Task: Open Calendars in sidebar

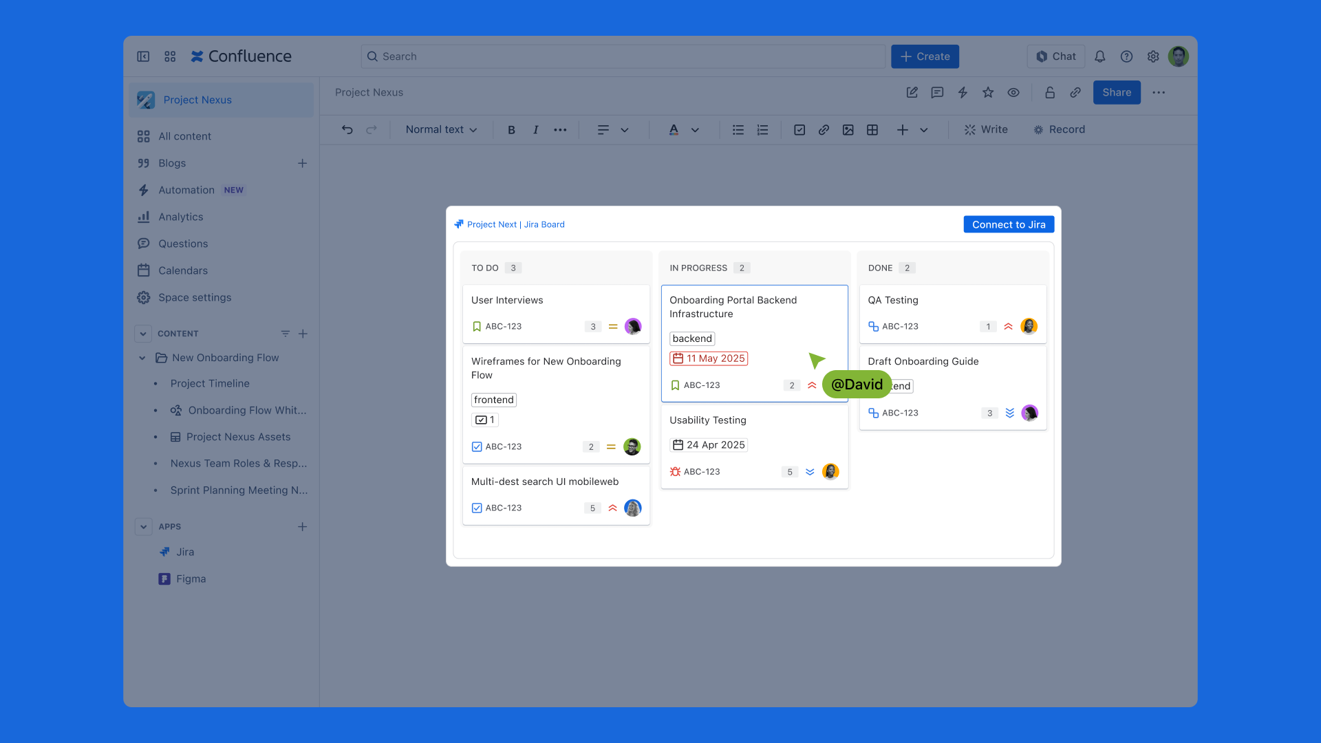Action: pyautogui.click(x=183, y=270)
